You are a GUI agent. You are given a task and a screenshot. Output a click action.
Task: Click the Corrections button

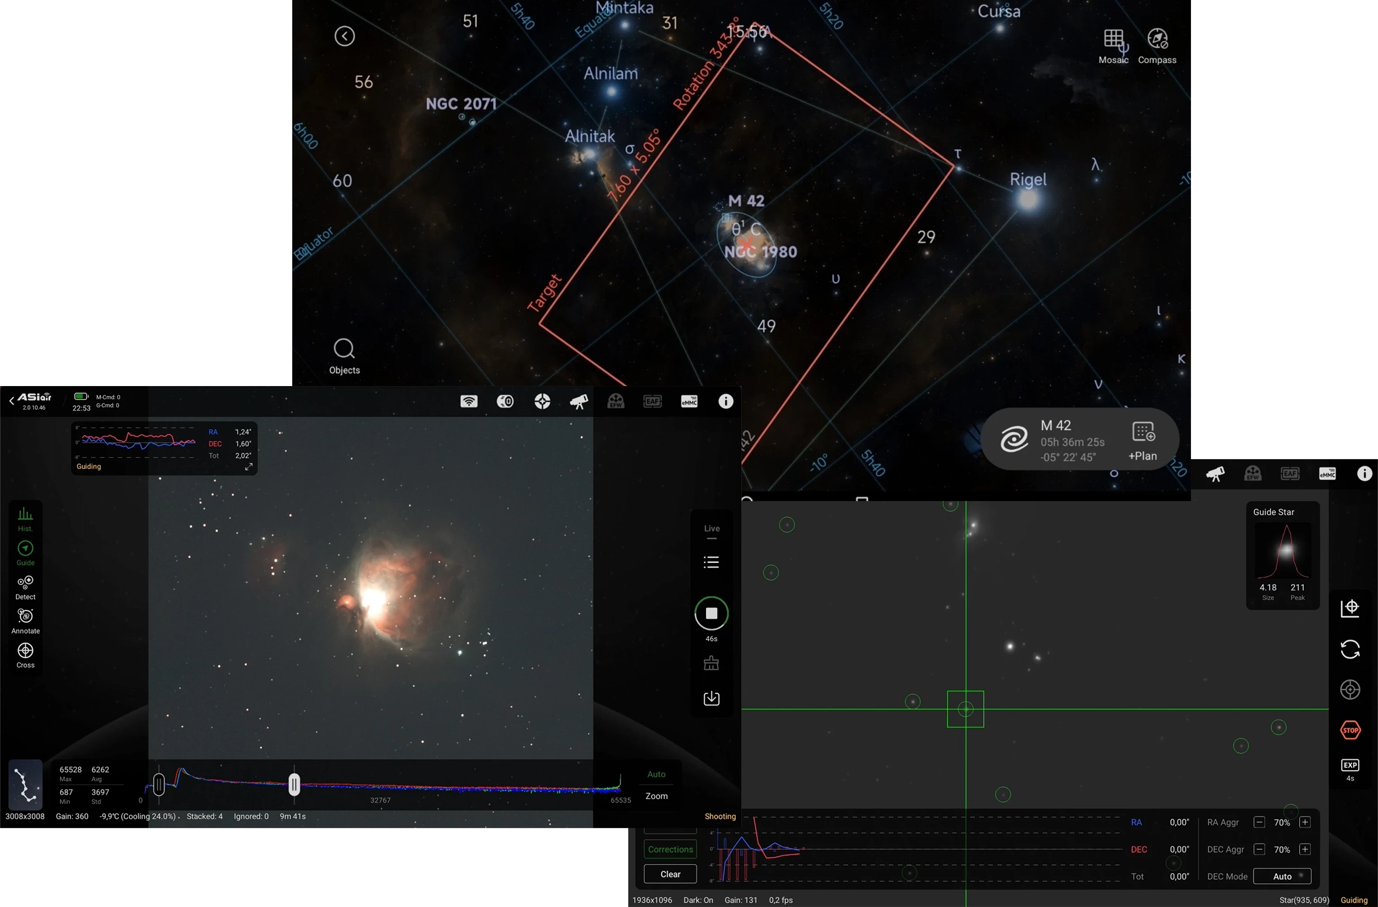[670, 849]
